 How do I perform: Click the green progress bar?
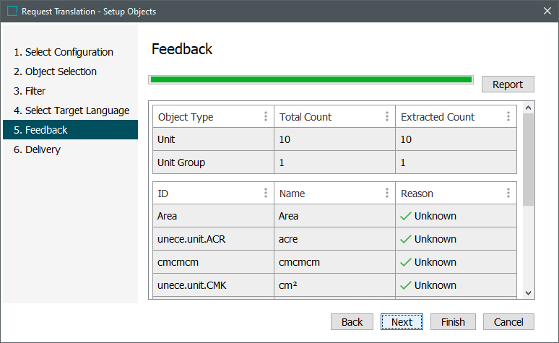(311, 79)
